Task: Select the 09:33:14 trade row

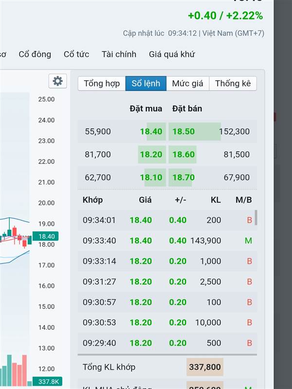Action: pyautogui.click(x=167, y=261)
